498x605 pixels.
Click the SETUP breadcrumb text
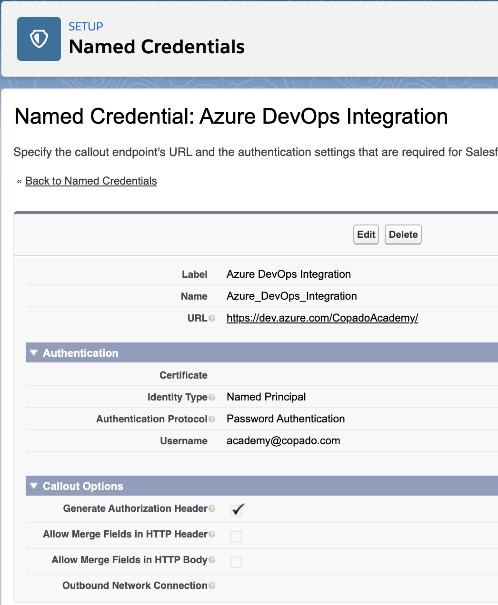click(86, 27)
